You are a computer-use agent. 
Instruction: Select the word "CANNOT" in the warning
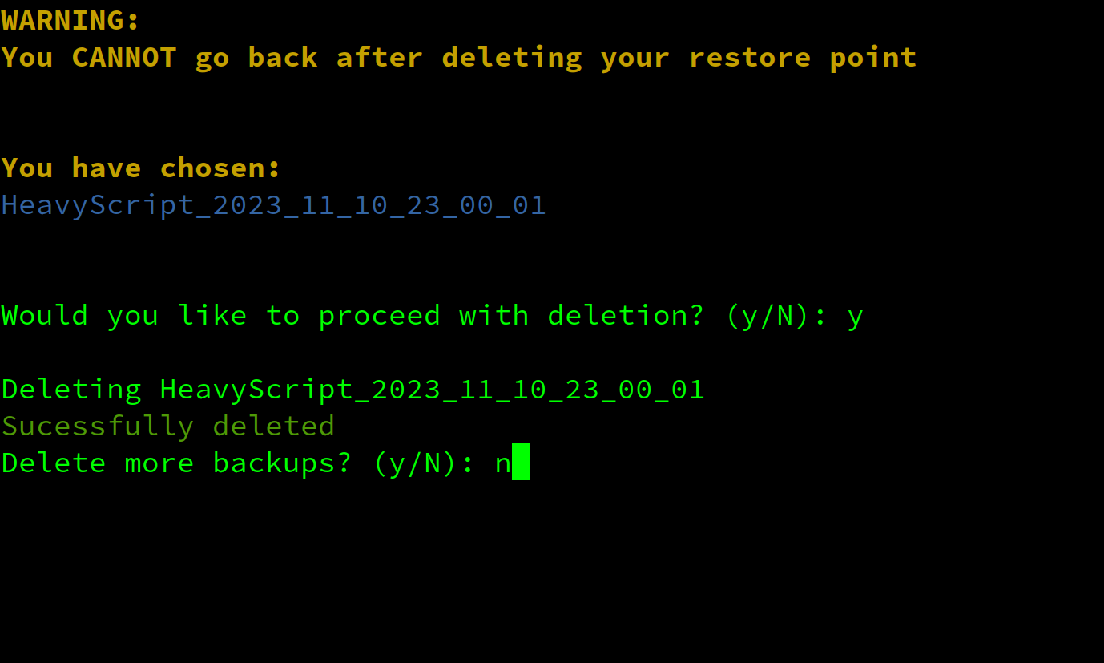(x=124, y=58)
